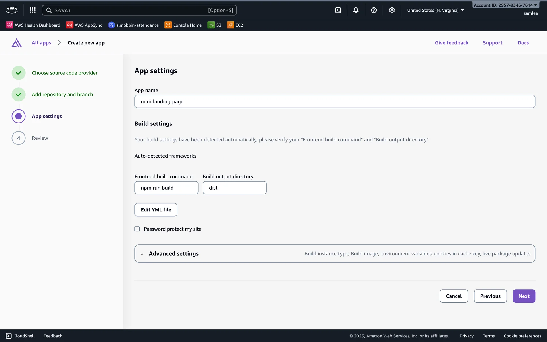Open the notifications bell
The height and width of the screenshot is (342, 547).
click(356, 10)
